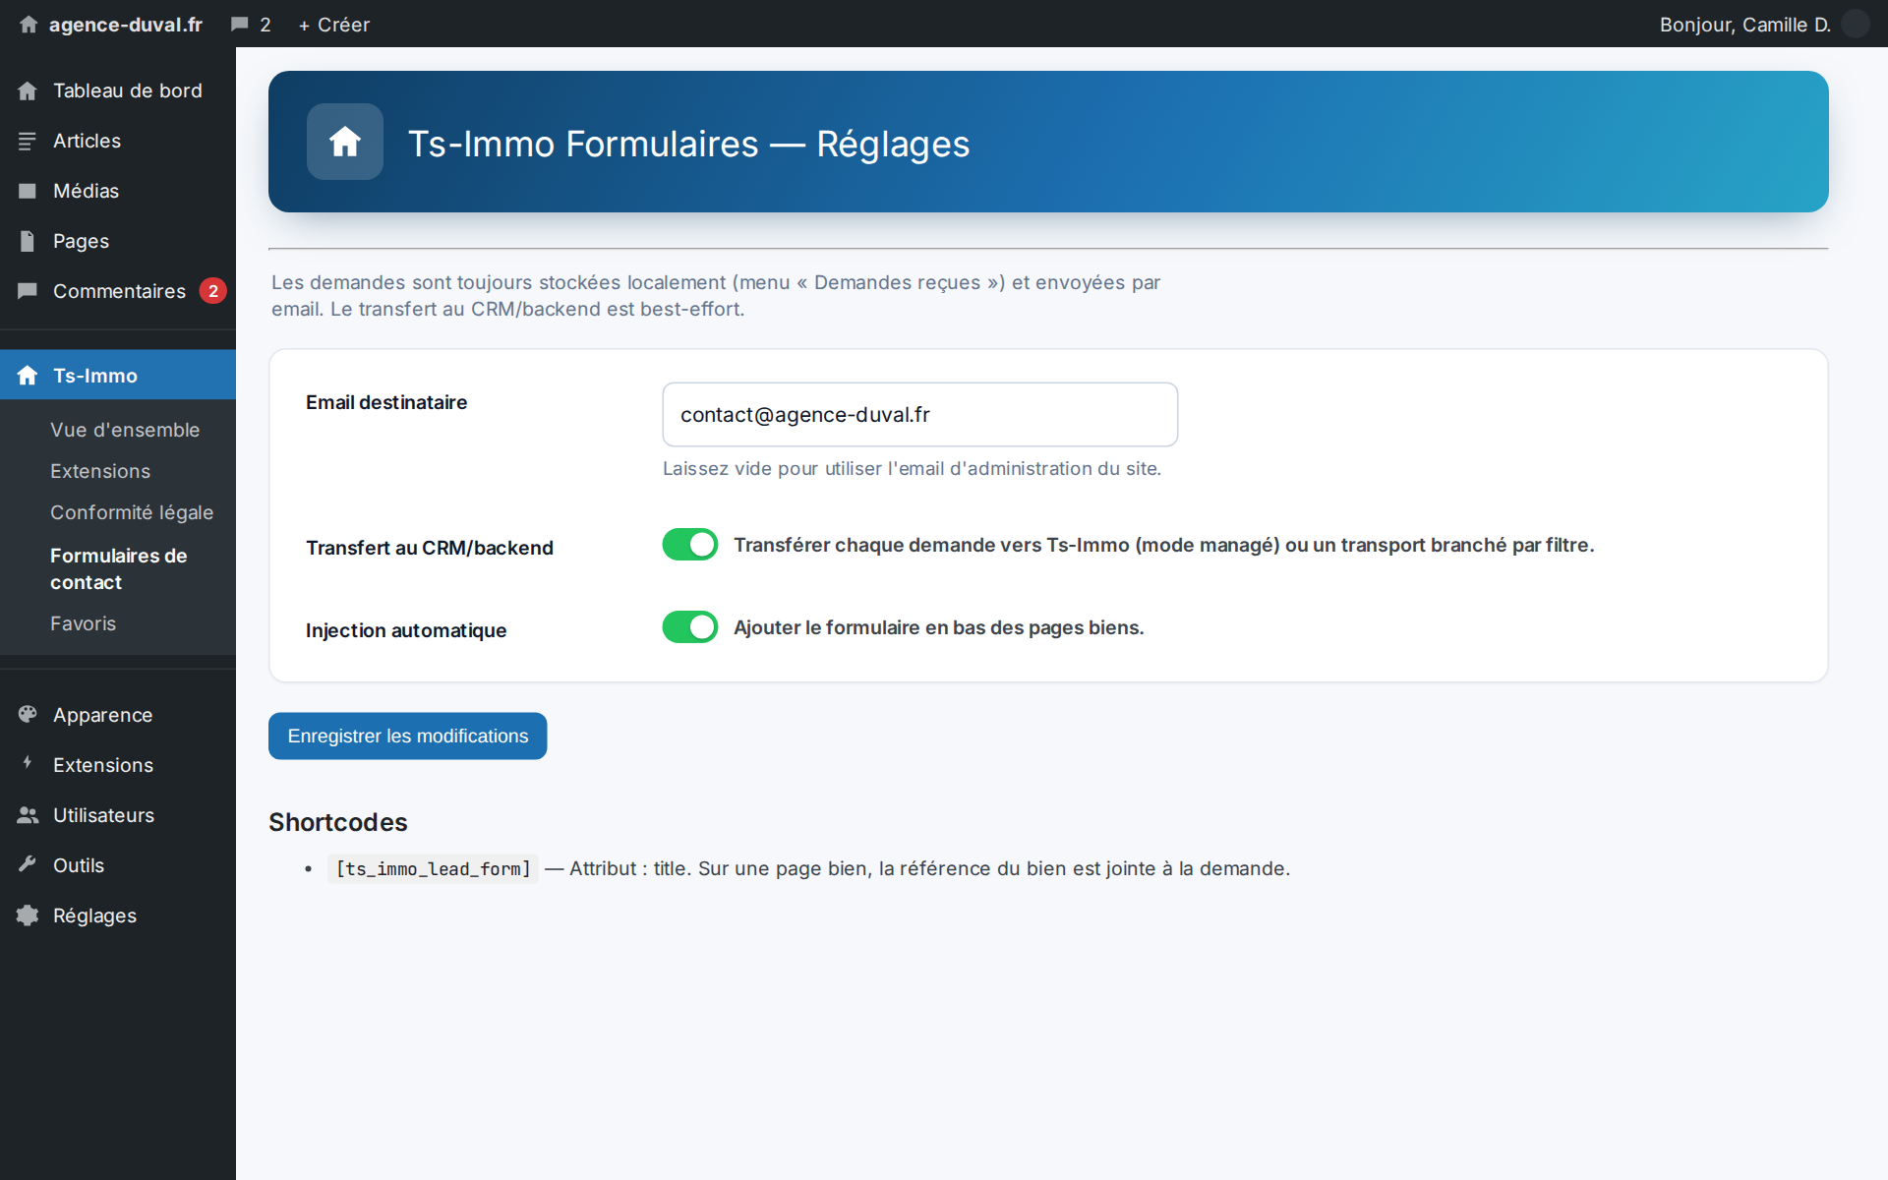Click the Médias icon in sidebar
The image size is (1888, 1180).
point(28,191)
